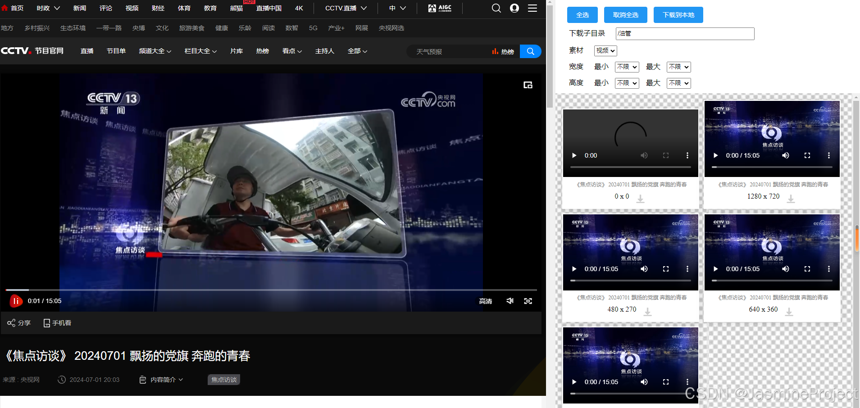Mute the 640 x 360 thumbnail video

786,269
